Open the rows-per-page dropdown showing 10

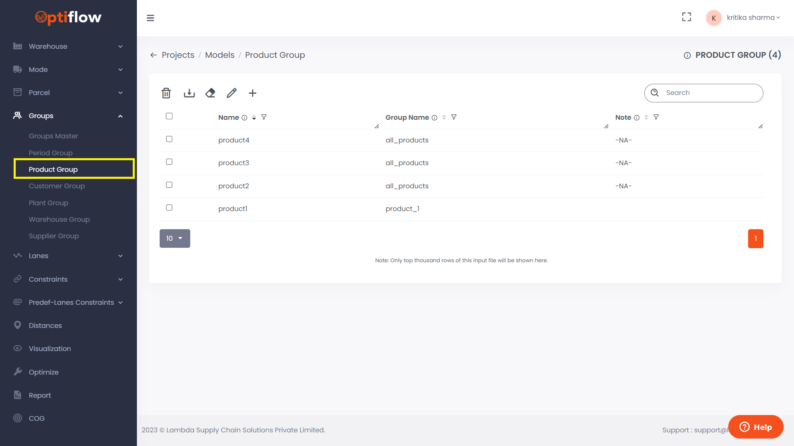tap(175, 239)
